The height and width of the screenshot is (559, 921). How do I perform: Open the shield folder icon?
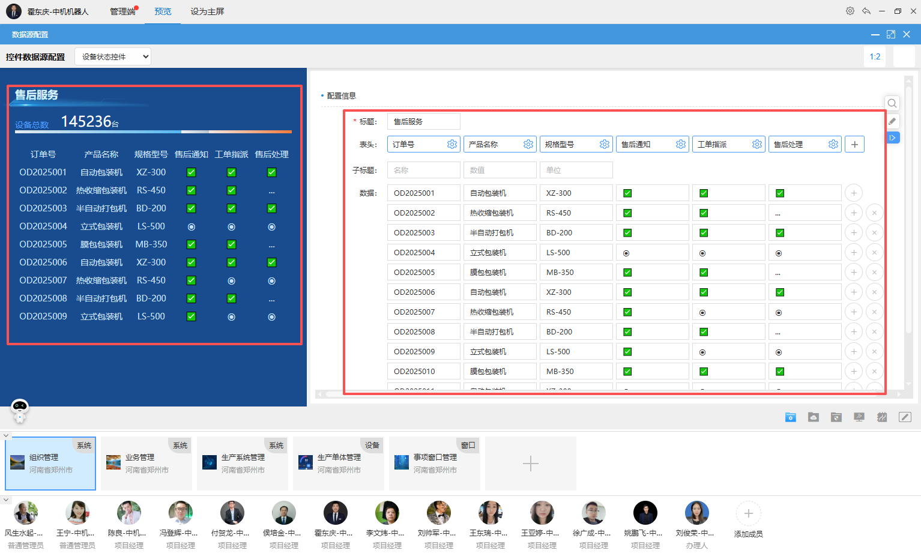click(836, 417)
